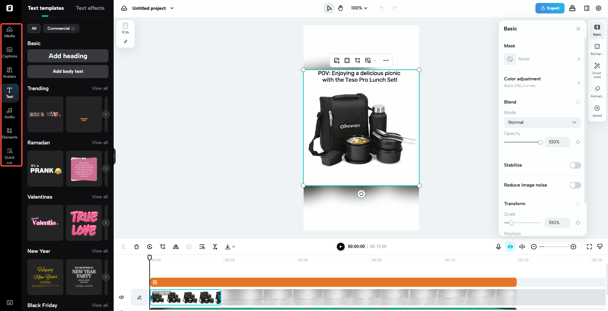
Task: Open the 100% canvas zoom dropdown
Action: click(359, 8)
